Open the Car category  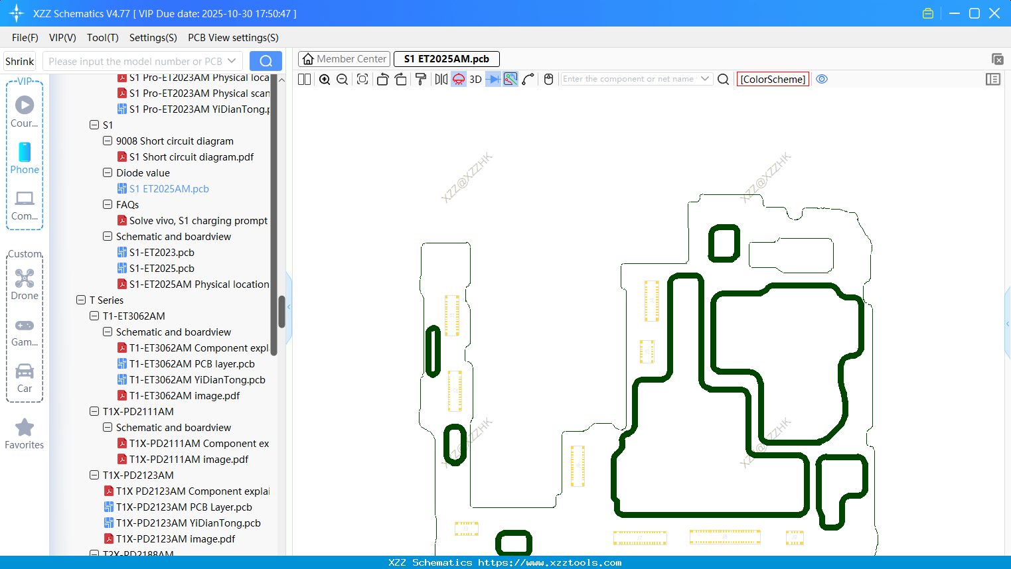[x=25, y=378]
